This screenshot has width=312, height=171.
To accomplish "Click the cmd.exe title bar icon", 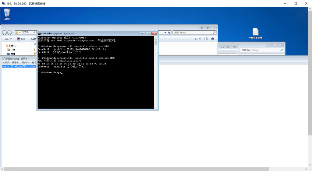I will point(39,33).
